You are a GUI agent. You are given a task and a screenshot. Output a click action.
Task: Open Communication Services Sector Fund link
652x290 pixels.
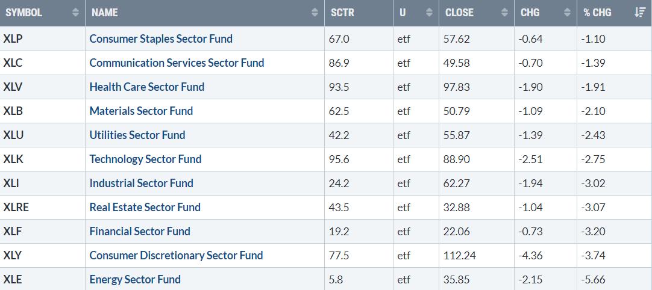tap(177, 63)
